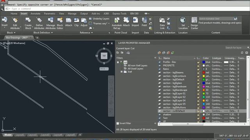Launch the Create Block tool
Screen dimensions: 250x140
[28, 23]
